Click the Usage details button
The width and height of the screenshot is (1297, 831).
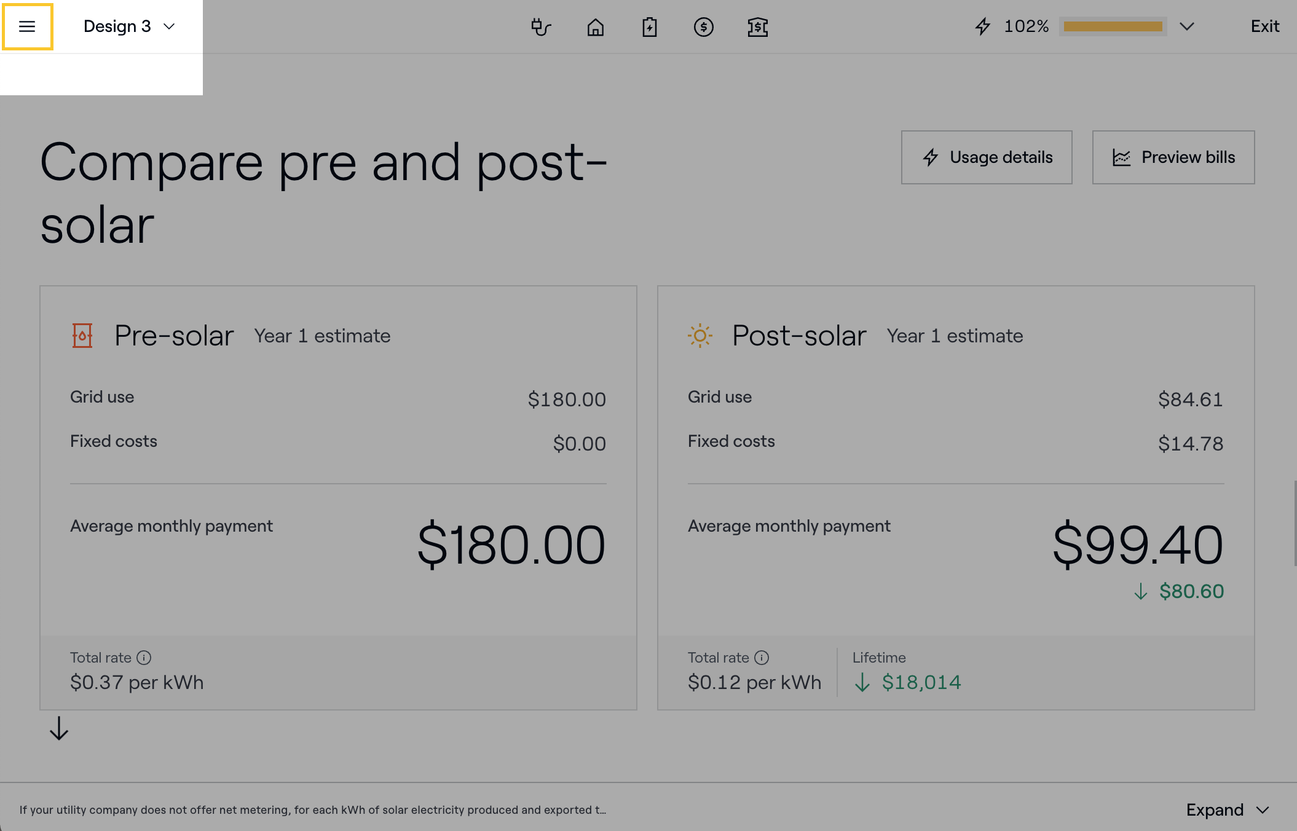click(x=987, y=157)
